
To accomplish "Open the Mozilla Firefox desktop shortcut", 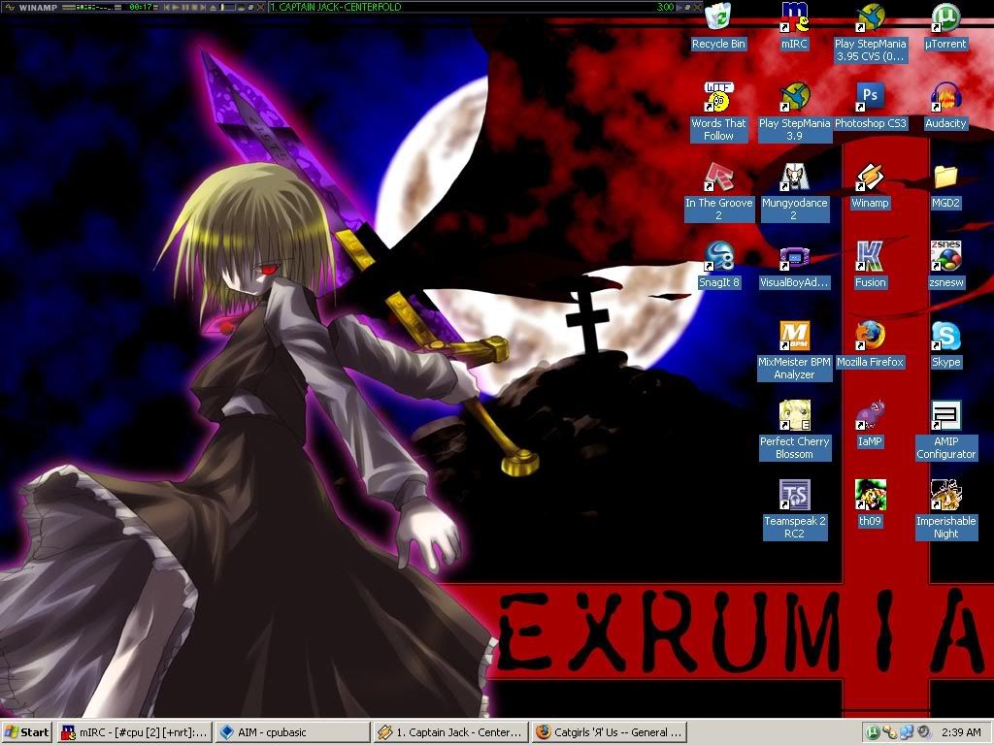I will [870, 346].
